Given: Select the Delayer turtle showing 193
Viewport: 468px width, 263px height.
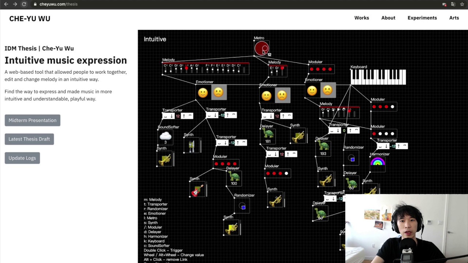Looking at the screenshot, I should pos(323,146).
